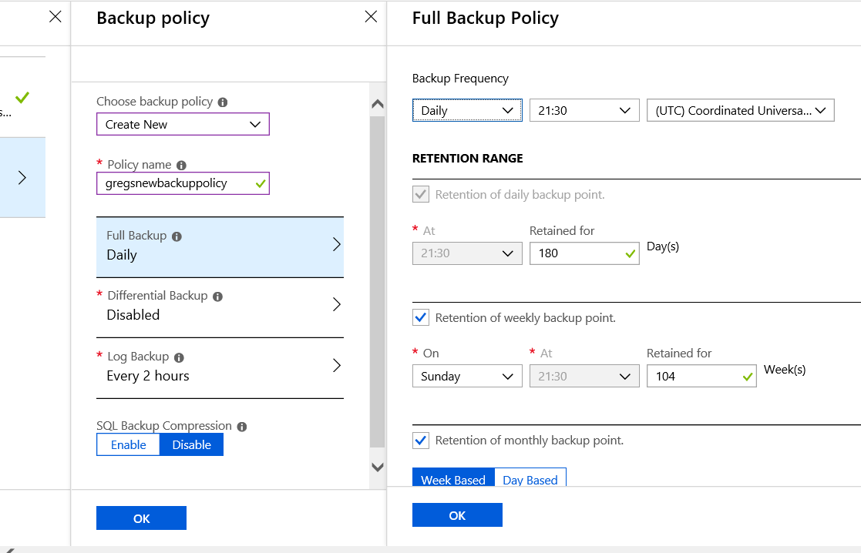Click the Backup Frequency label

click(x=460, y=79)
